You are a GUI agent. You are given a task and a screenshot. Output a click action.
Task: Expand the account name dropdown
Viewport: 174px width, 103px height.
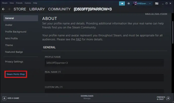tap(150, 4)
